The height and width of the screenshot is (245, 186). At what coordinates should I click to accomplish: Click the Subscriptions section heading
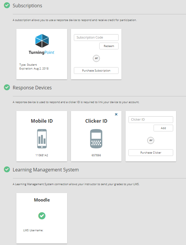click(x=27, y=6)
